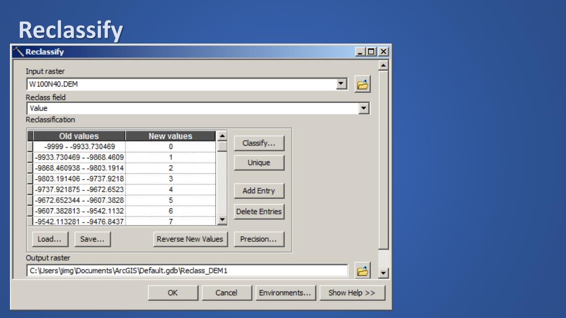Viewport: 566px width, 318px height.
Task: Click the dialog panel scroll up arrow
Action: (383, 65)
